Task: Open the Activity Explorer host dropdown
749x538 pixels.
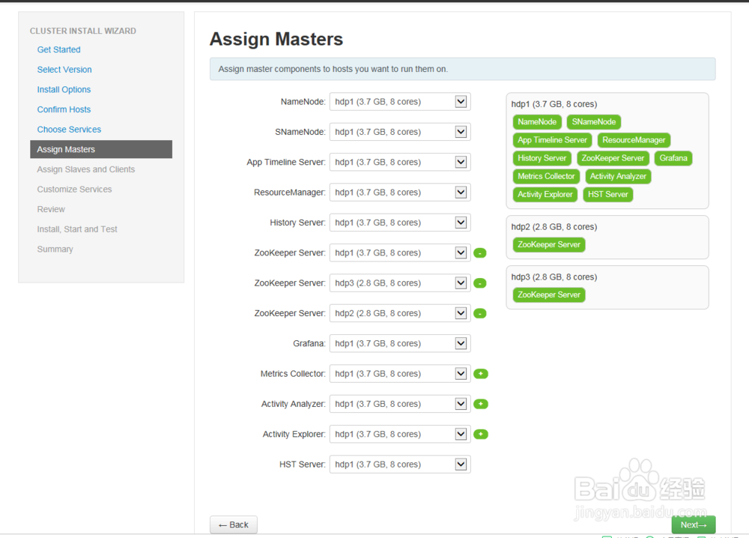Action: [400, 434]
